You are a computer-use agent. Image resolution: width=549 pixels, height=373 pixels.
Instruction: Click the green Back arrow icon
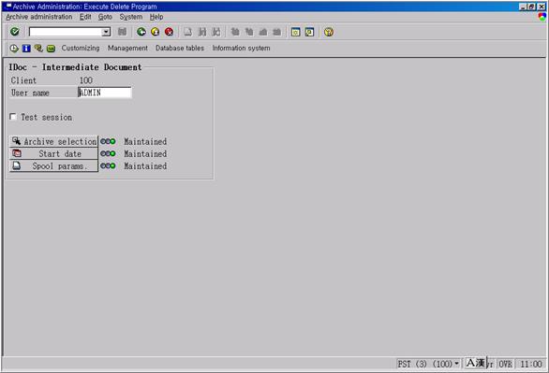click(141, 32)
